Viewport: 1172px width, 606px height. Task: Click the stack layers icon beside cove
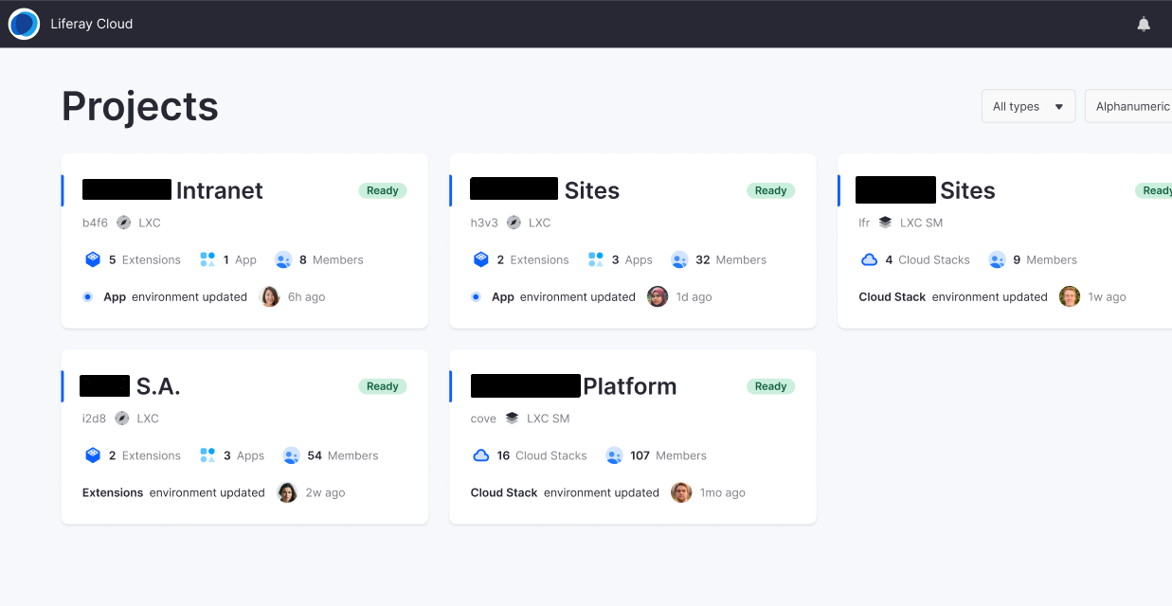(x=512, y=419)
